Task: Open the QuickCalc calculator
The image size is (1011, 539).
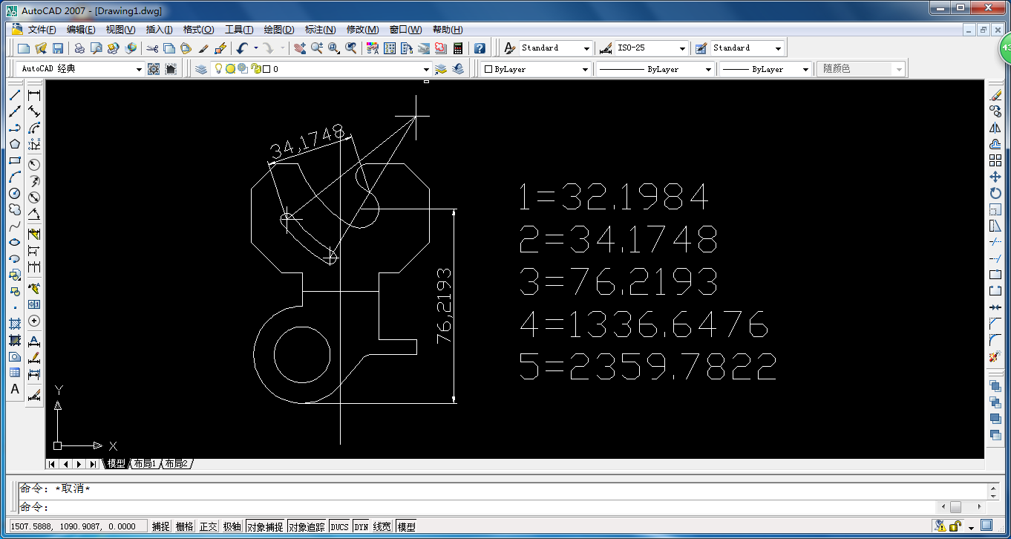Action: point(458,48)
